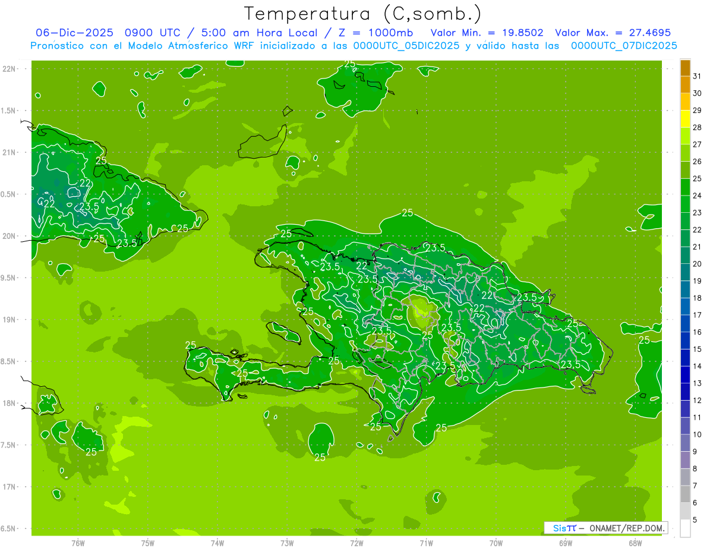Select initialization stamp '0000UTC_05DIC2025'
Viewport: 713px width, 551px height.
(x=406, y=46)
